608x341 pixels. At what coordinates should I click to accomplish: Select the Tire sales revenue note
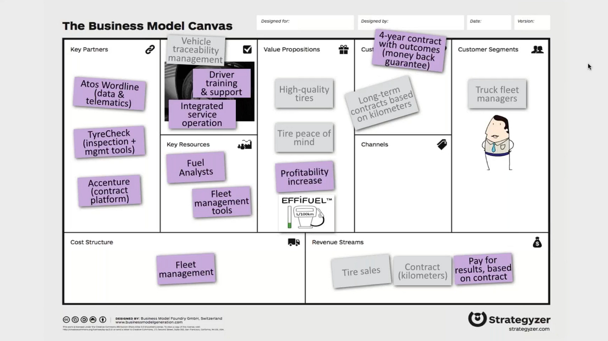361,271
